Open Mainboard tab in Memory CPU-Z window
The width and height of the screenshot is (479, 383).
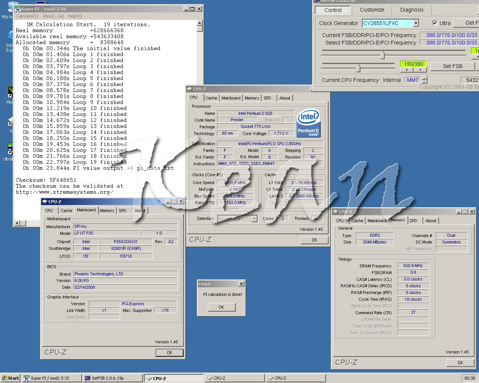click(x=377, y=221)
